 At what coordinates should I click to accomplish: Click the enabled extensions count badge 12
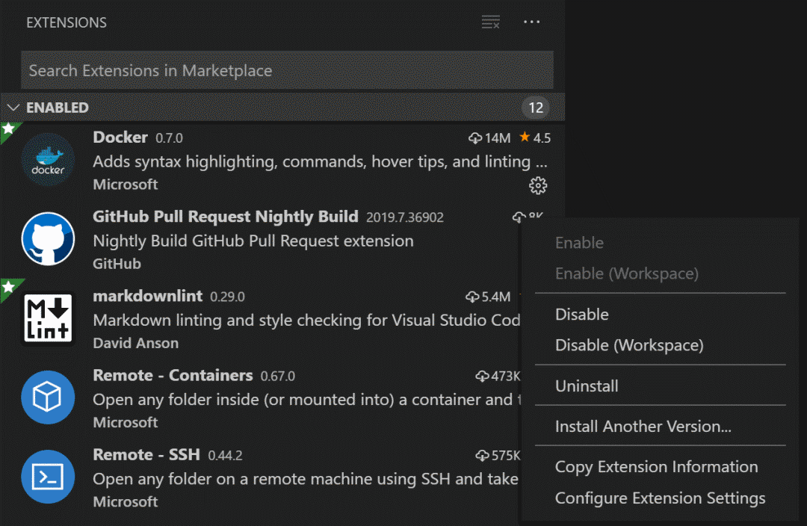(536, 108)
